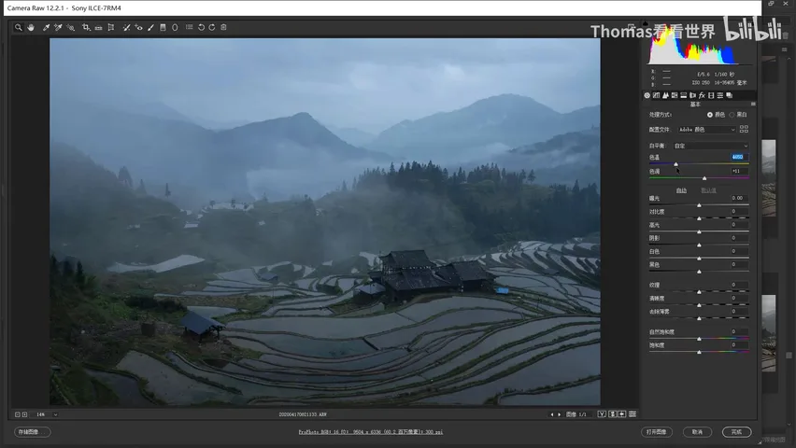Click the 阴影 shadows slider handle
Image resolution: width=796 pixels, height=448 pixels.
point(699,245)
